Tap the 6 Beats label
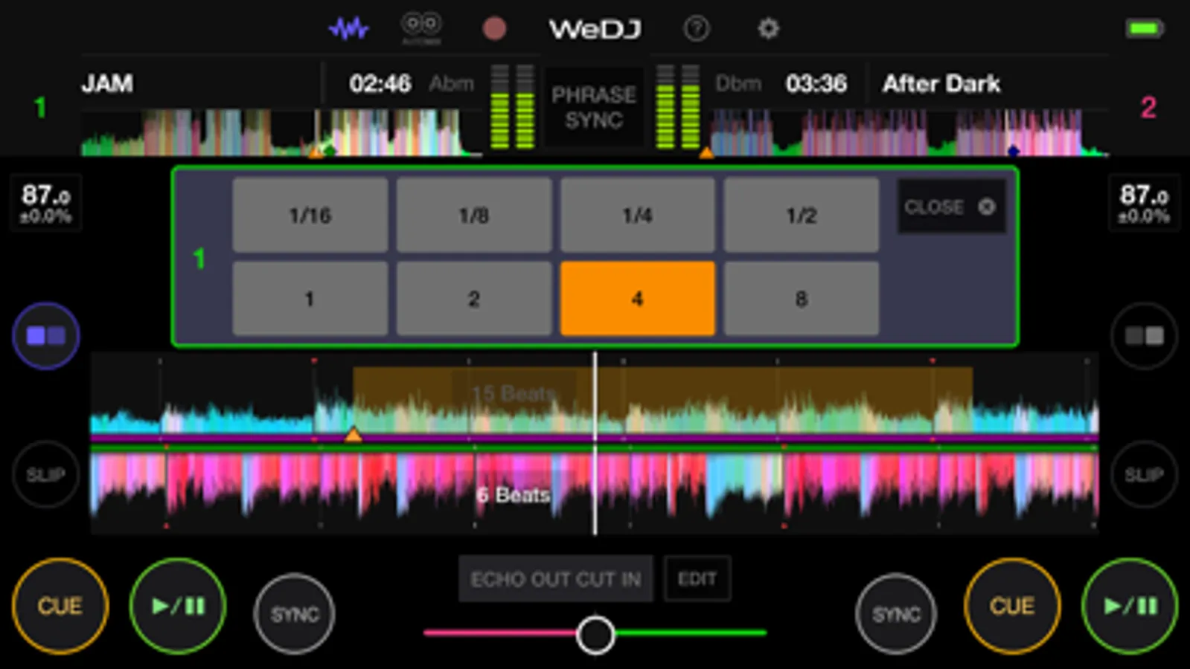Screen dimensions: 1190x669 click(514, 495)
